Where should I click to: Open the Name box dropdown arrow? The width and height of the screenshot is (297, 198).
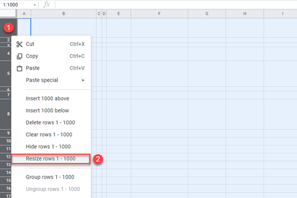pyautogui.click(x=35, y=5)
